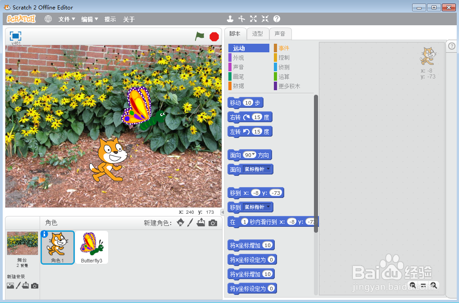Screen dimensions: 459x303
Task: Switch to the 声音 tab
Action: pos(280,34)
